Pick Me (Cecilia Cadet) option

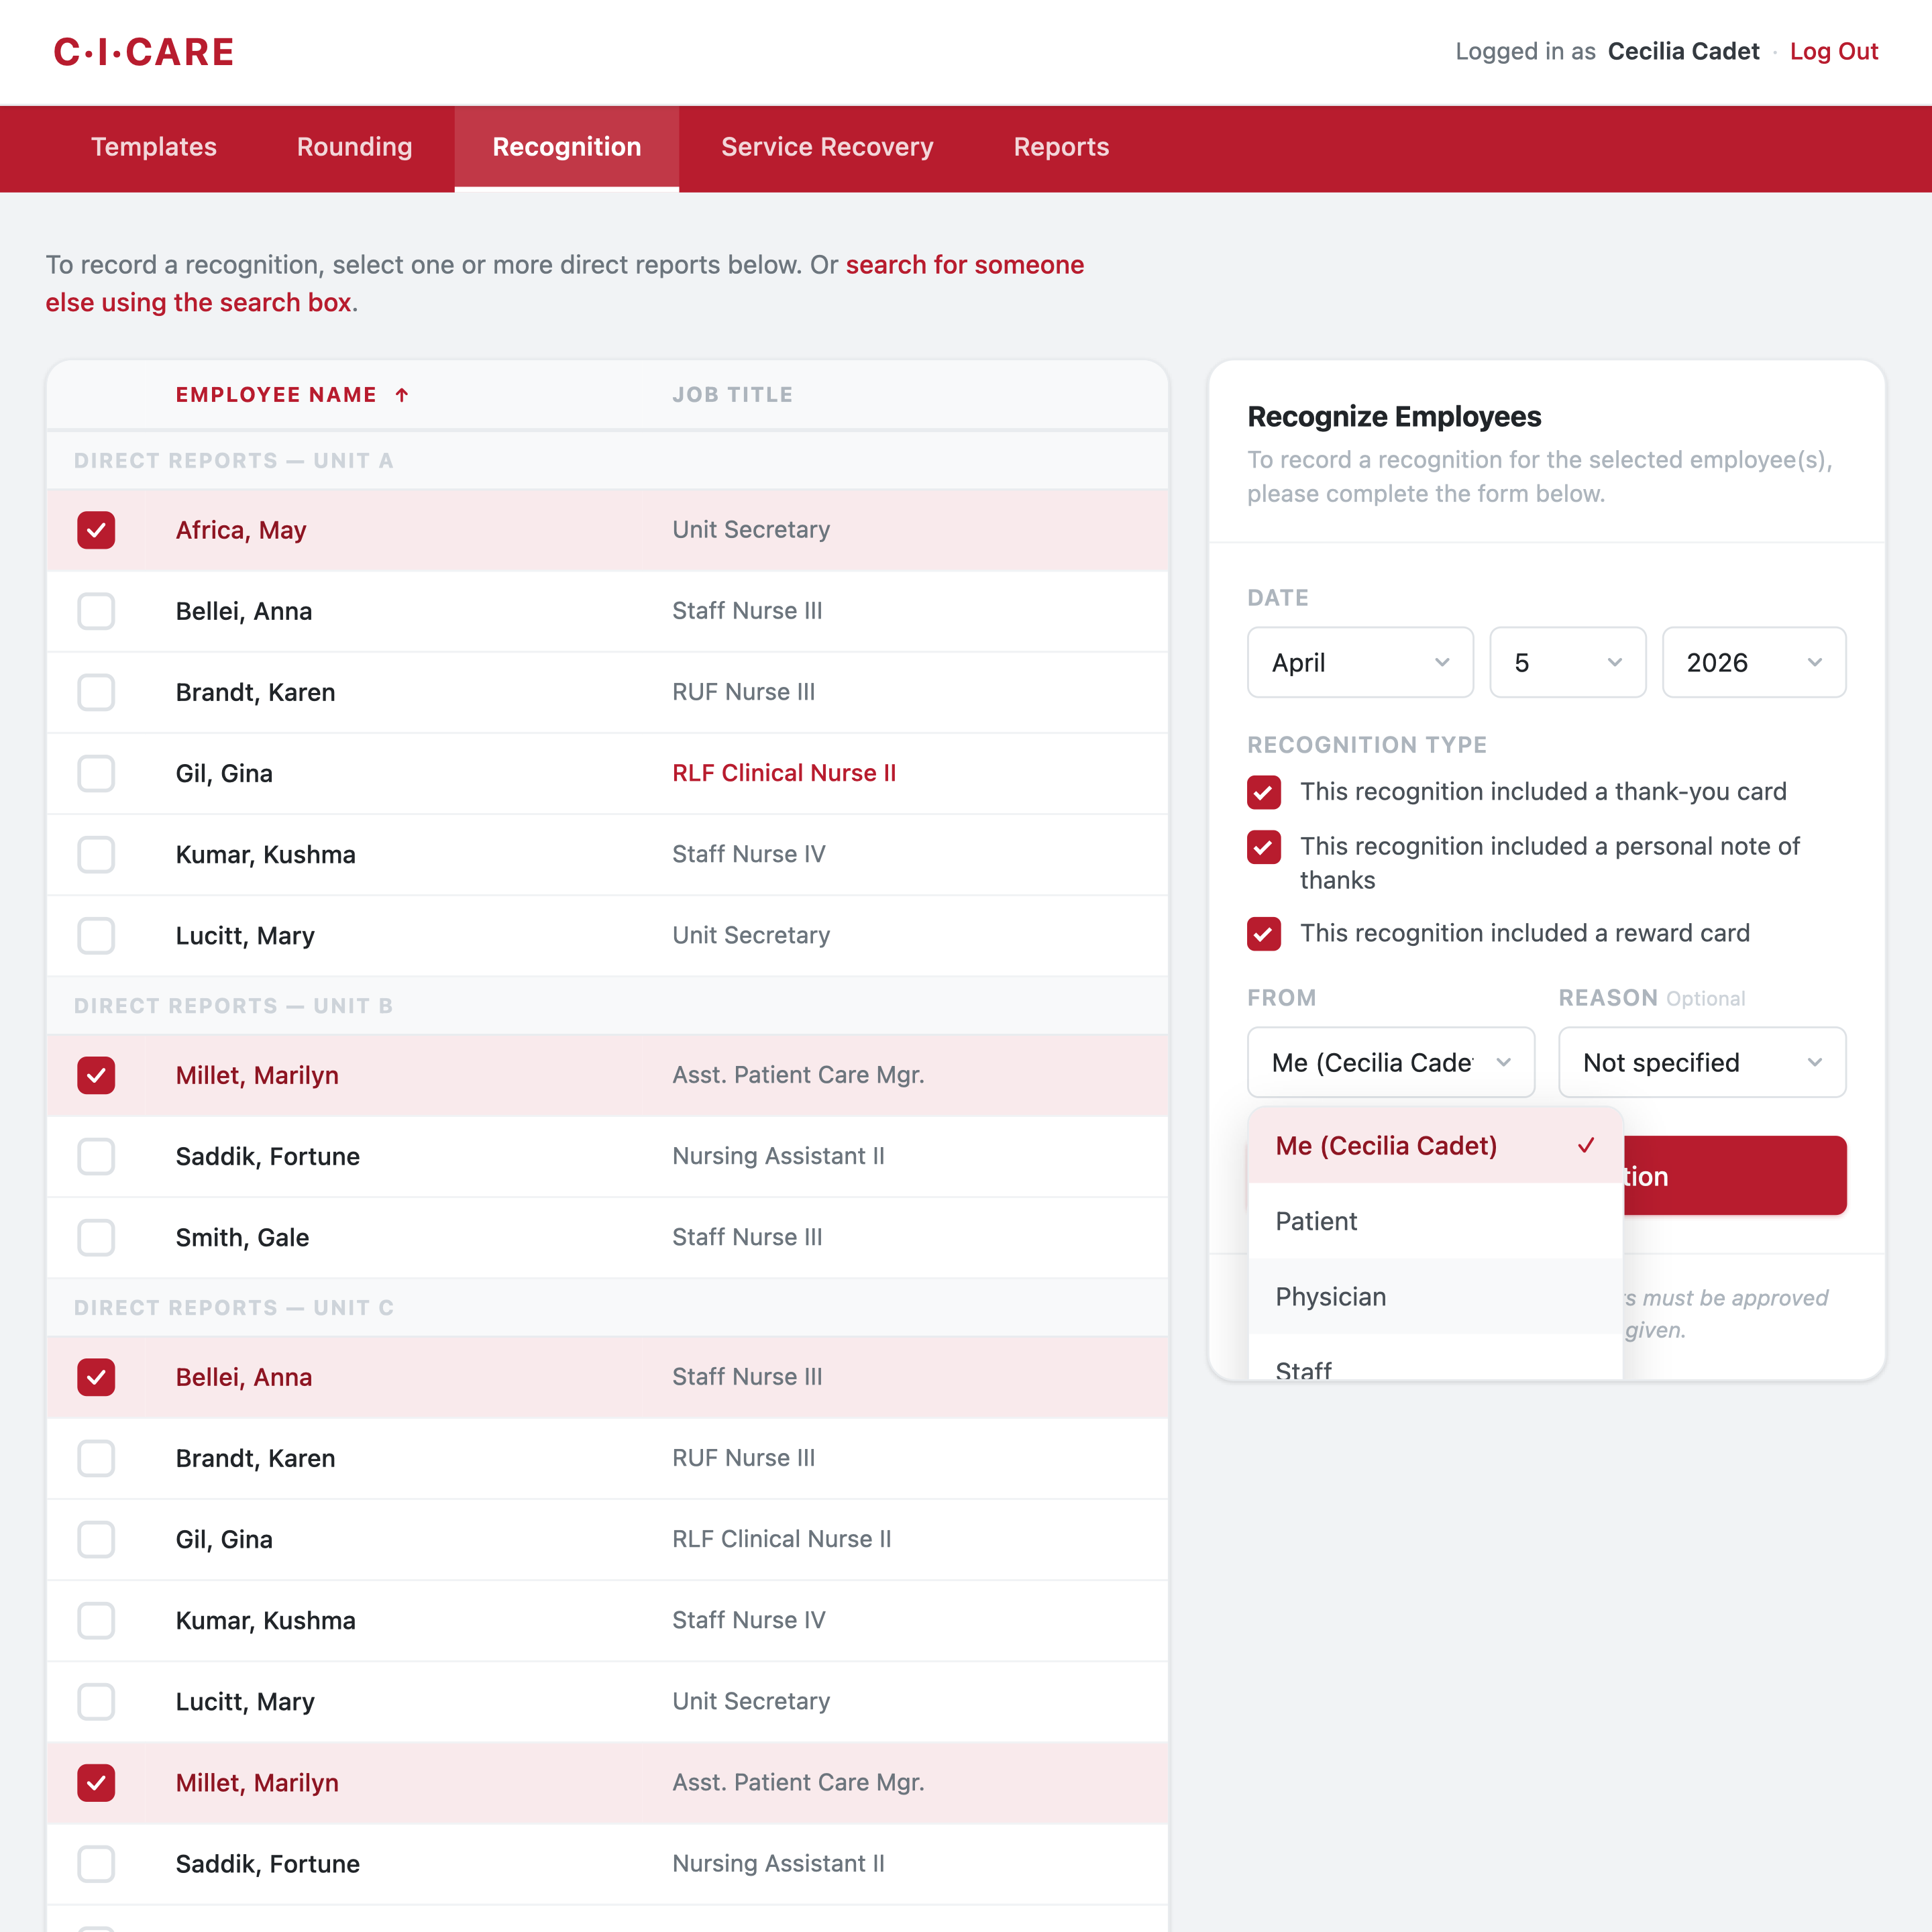click(1386, 1146)
